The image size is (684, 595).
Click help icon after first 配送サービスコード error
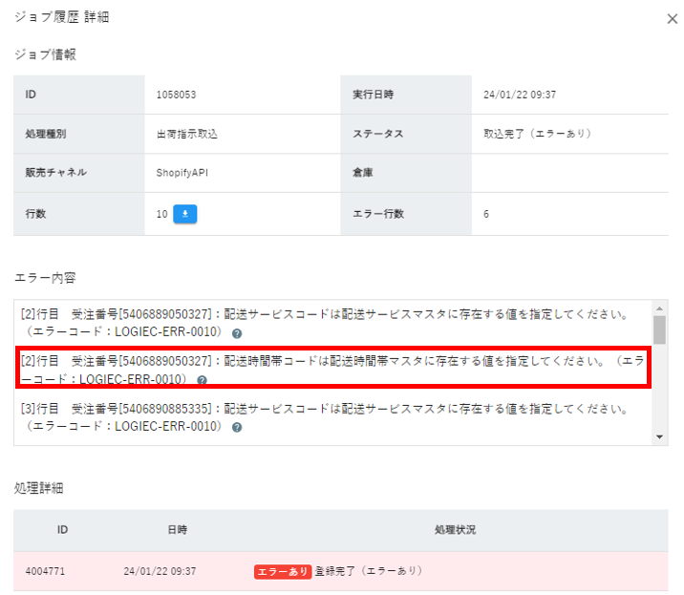pos(236,333)
